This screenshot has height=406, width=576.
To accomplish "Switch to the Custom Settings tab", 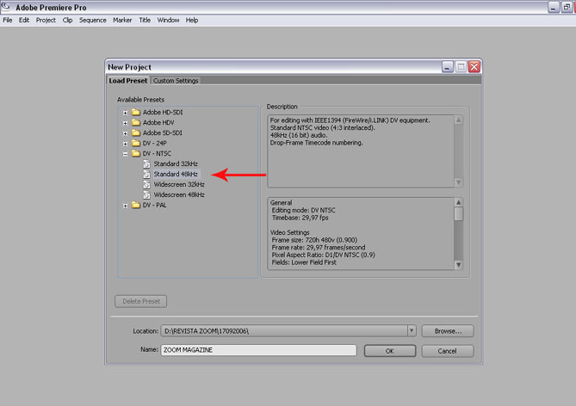I will (176, 81).
